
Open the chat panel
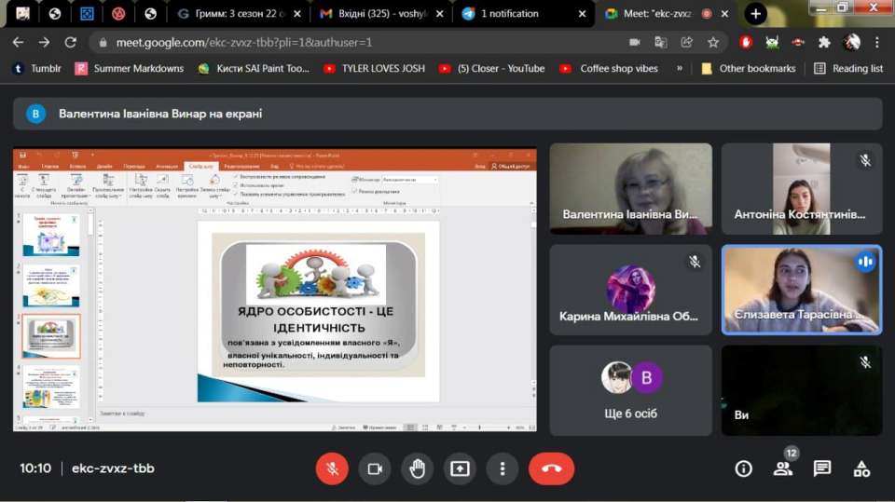pyautogui.click(x=822, y=468)
